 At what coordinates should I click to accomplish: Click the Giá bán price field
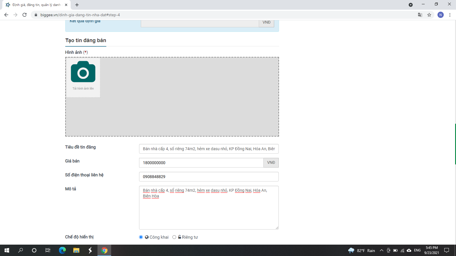201,163
